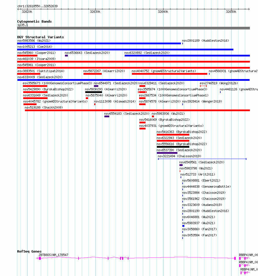Open nsv4461126 gnomAD variant label
Image resolution: width=258 pixels, height=276 pixels.
click(x=239, y=89)
